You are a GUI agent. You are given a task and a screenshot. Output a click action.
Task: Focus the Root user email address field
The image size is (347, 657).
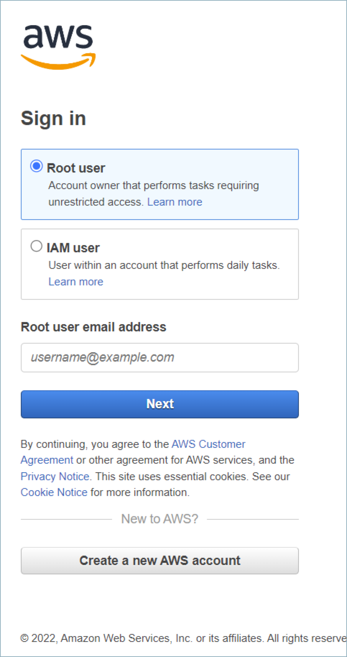tap(159, 358)
